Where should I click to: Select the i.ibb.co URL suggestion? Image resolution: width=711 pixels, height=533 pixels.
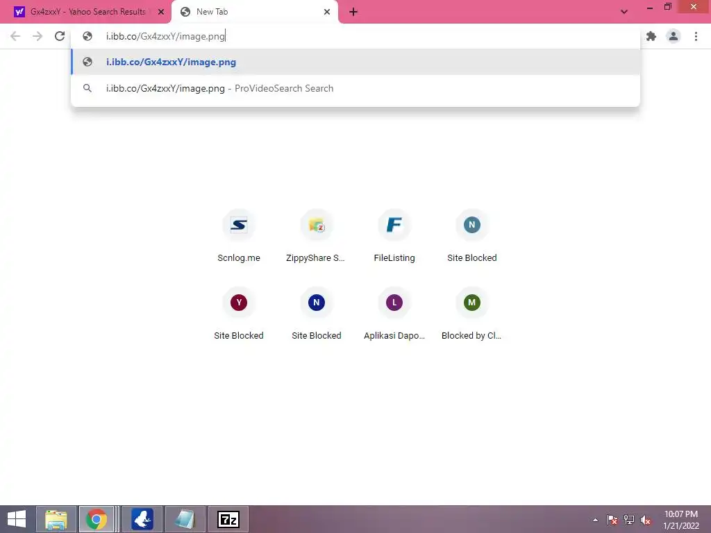pos(355,62)
